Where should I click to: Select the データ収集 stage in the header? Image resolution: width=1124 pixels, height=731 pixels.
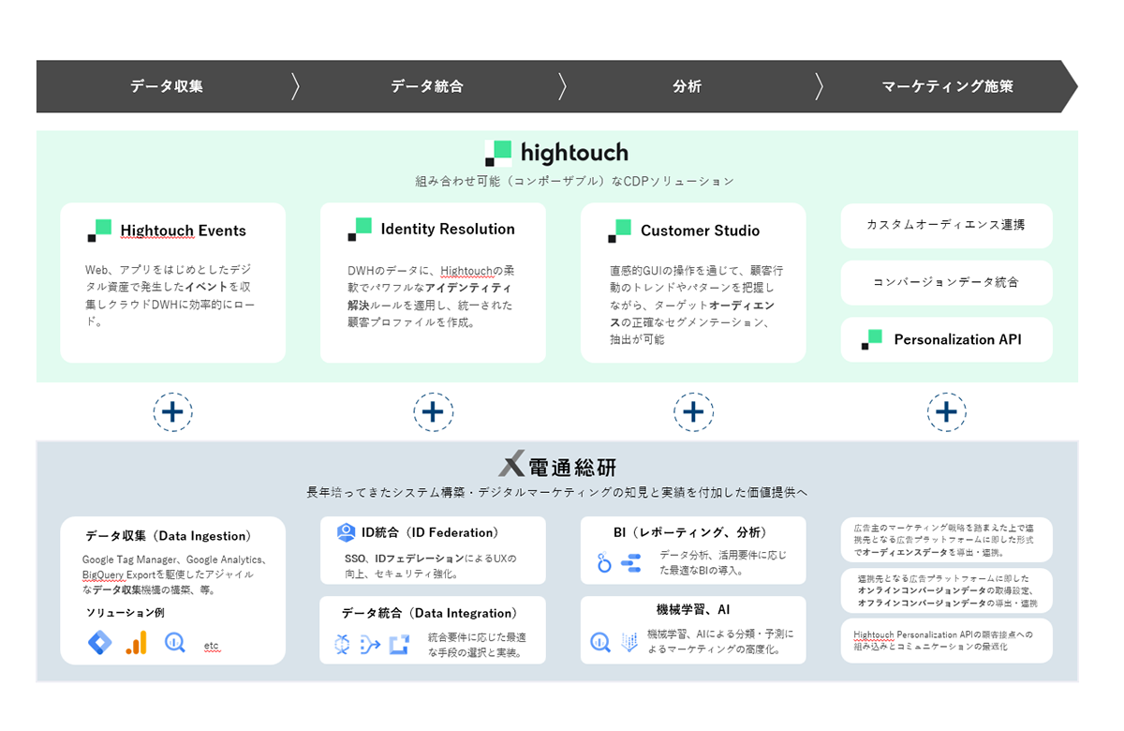click(x=166, y=86)
